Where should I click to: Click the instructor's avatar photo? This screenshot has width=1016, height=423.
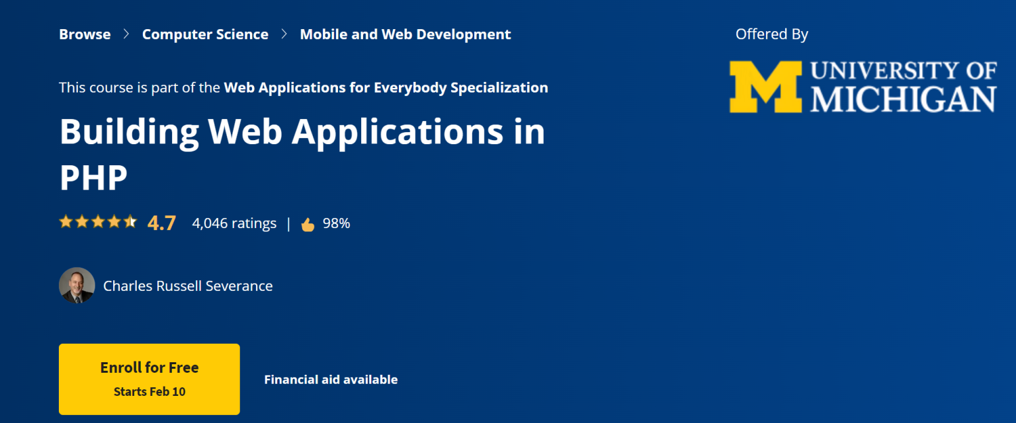(77, 286)
